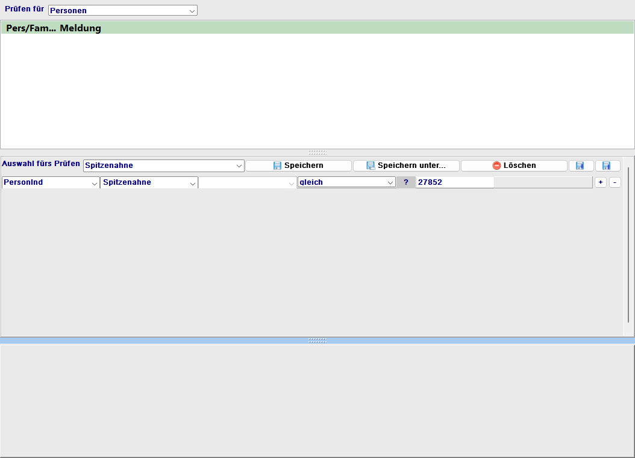Open the Spitzenahne field dropdown in condition row
Image resolution: width=635 pixels, height=458 pixels.
pos(149,182)
